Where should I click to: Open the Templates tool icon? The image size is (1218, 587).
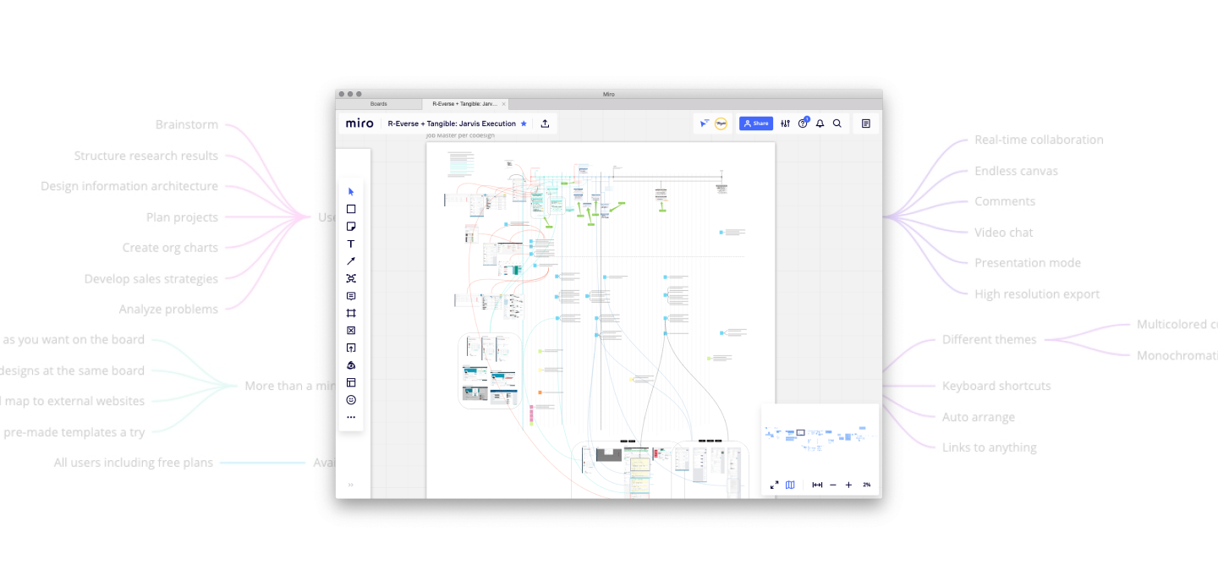pyautogui.click(x=351, y=382)
